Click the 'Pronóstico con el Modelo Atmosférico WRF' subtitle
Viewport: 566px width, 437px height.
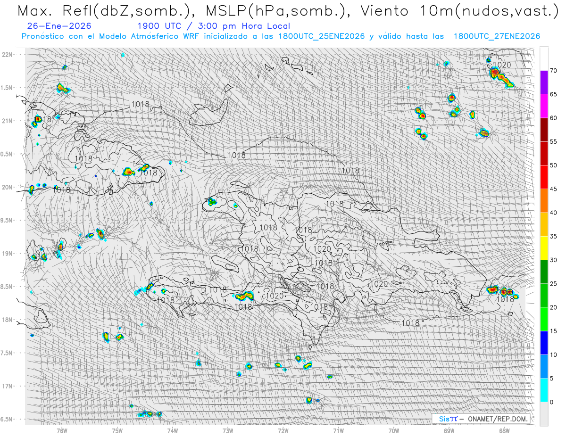(111, 36)
